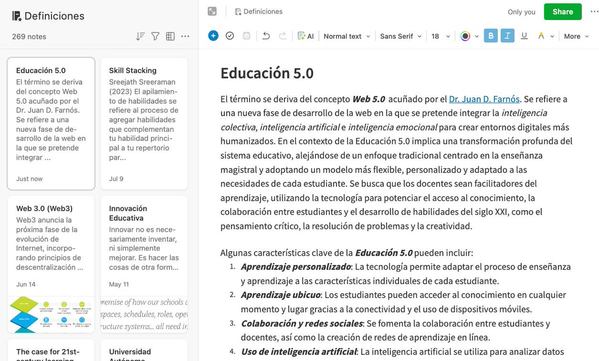The width and height of the screenshot is (599, 361).
Task: Click the Definiciones notebook title
Action: click(x=54, y=16)
